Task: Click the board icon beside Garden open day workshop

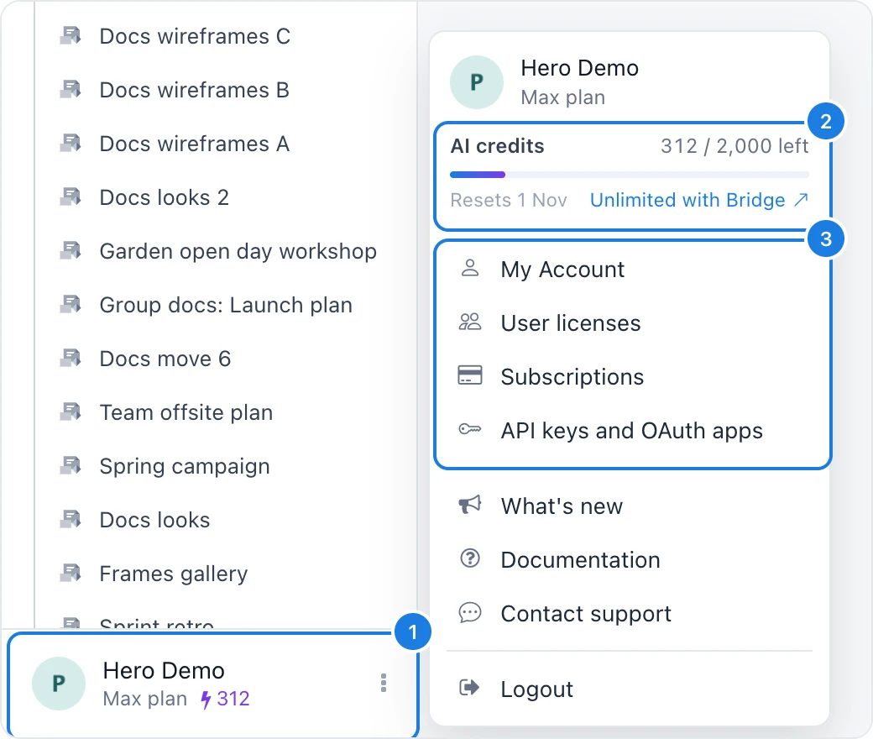Action: 71,250
